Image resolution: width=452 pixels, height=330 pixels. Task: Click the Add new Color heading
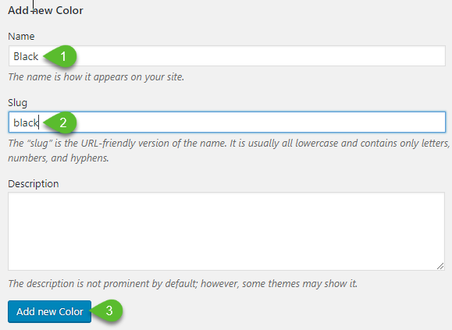point(45,10)
